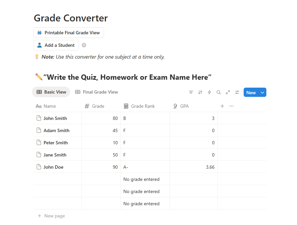Click the blue New button
The width and height of the screenshot is (297, 225).
pos(251,93)
